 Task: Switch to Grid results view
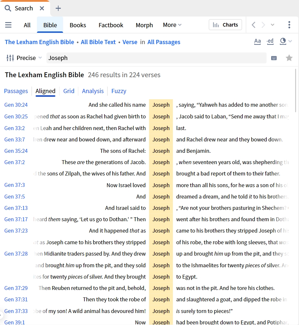coord(69,91)
